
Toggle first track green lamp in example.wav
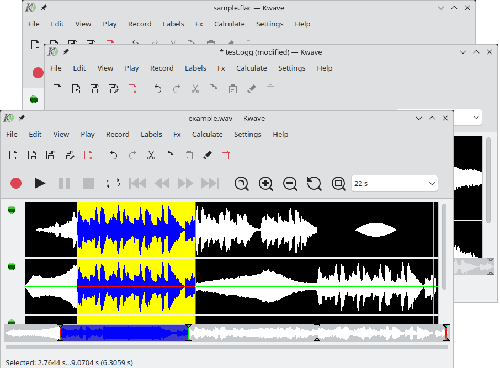(x=12, y=210)
